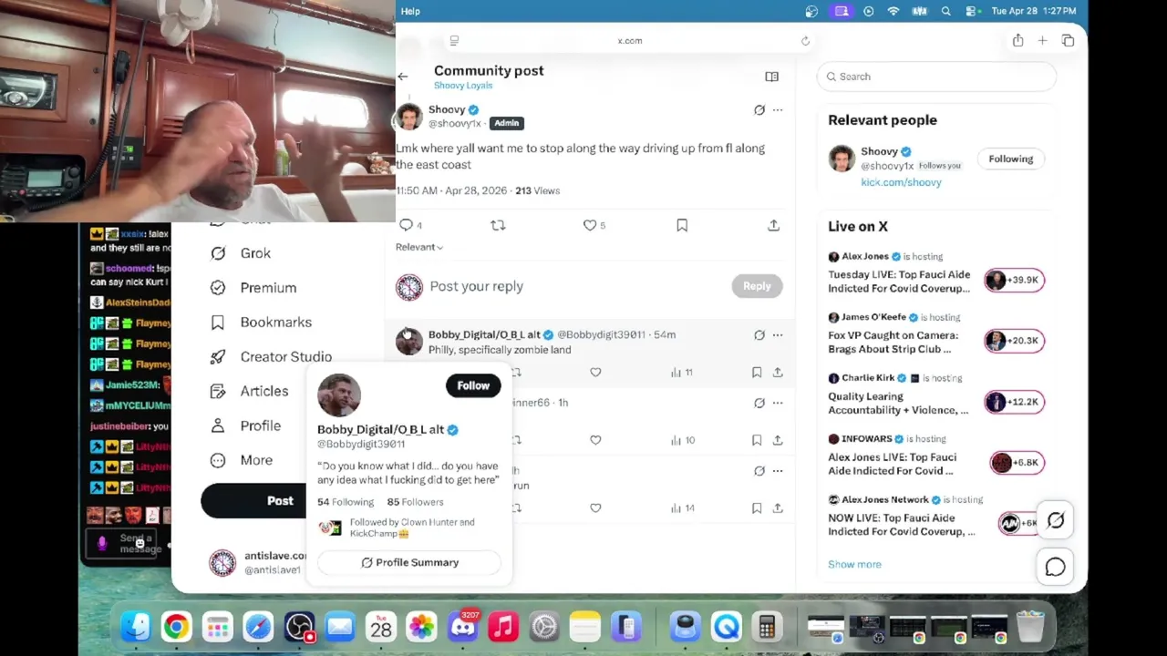Viewport: 1167px width, 656px height.
Task: Open reader view icon beside Community post header
Action: (x=771, y=77)
